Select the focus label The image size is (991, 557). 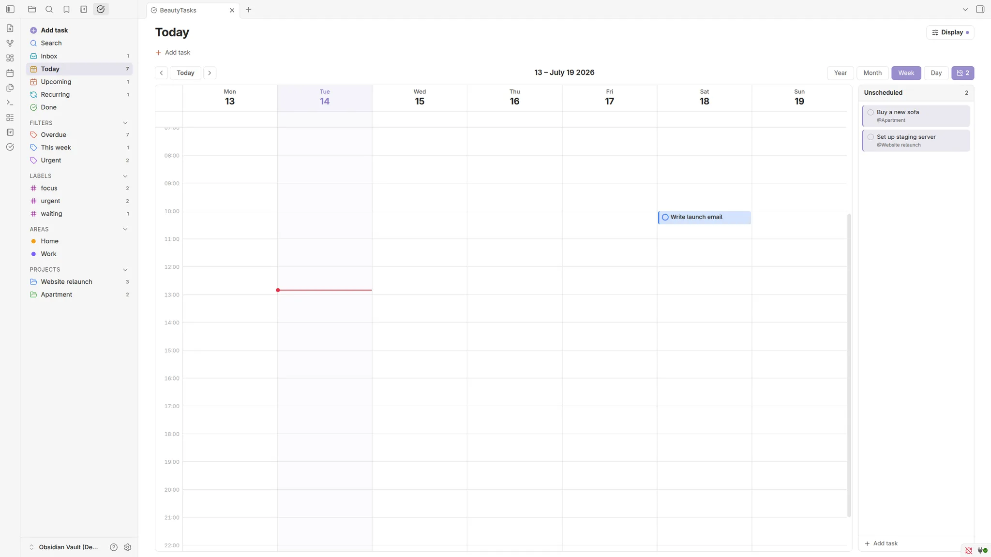pos(79,188)
